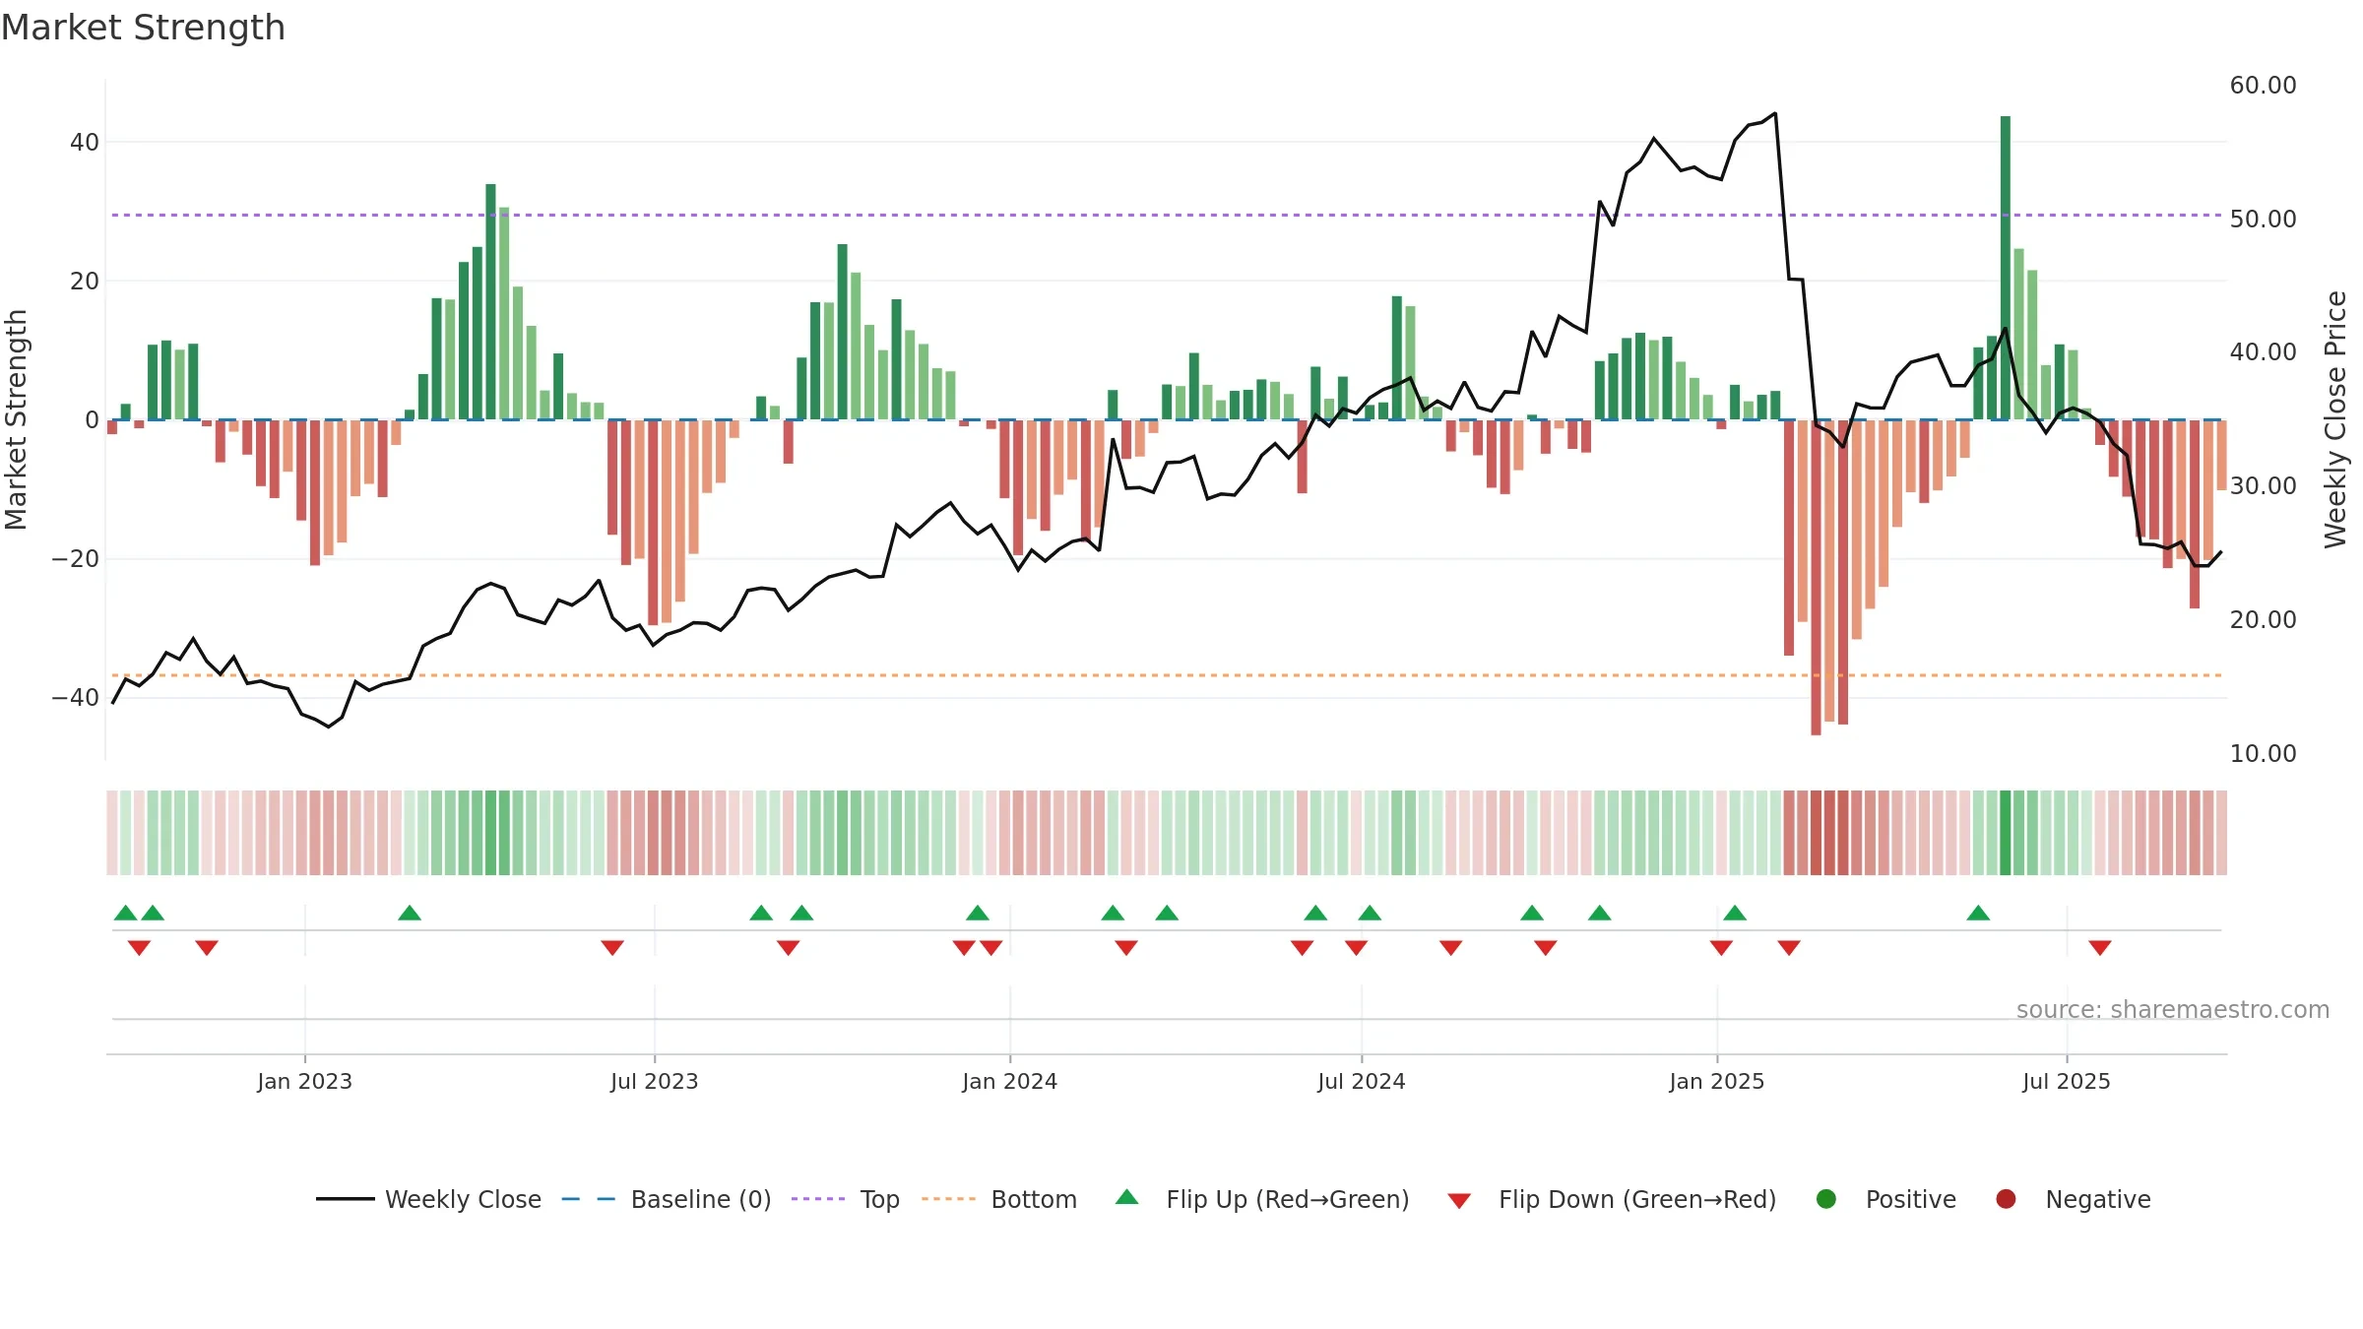Click the 40.00 price axis label
Image resolution: width=2363 pixels, height=1329 pixels.
coord(2263,352)
